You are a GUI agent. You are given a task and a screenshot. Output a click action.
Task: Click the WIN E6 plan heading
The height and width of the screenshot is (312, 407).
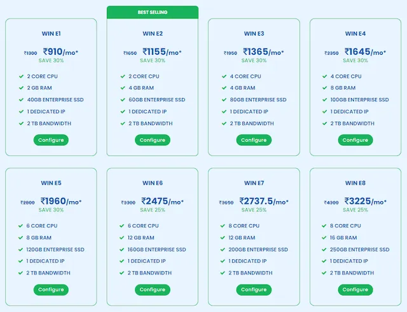click(x=153, y=183)
